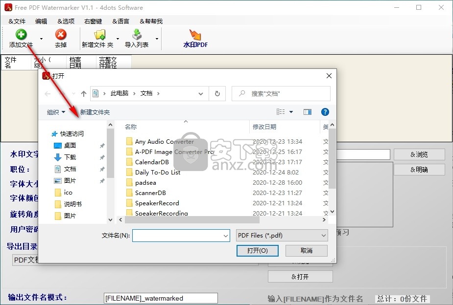Screen dimensions: 453x305
Task: Open the 编辑 menu
Action: point(41,22)
